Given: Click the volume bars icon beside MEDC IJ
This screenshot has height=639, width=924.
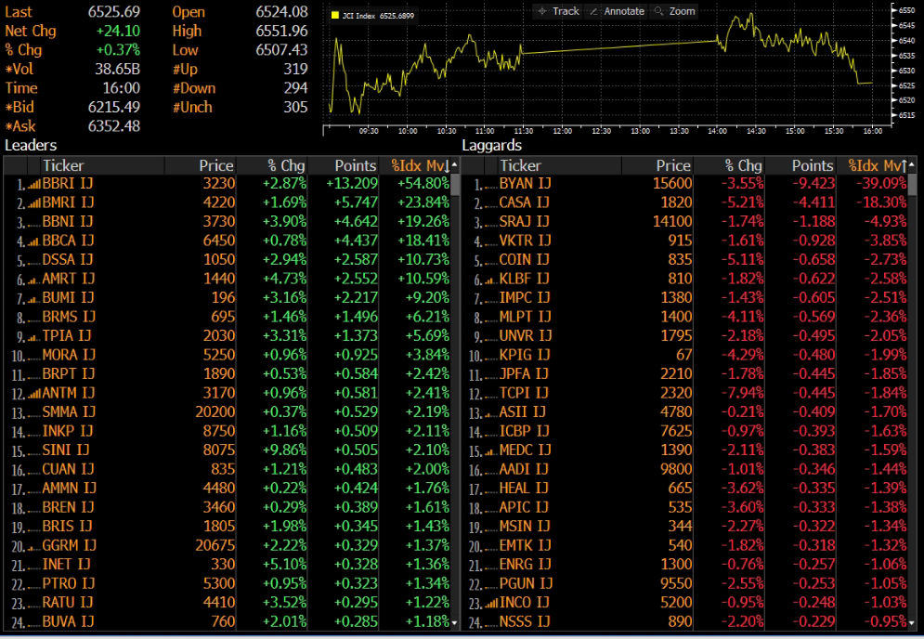Looking at the screenshot, I should tap(491, 451).
